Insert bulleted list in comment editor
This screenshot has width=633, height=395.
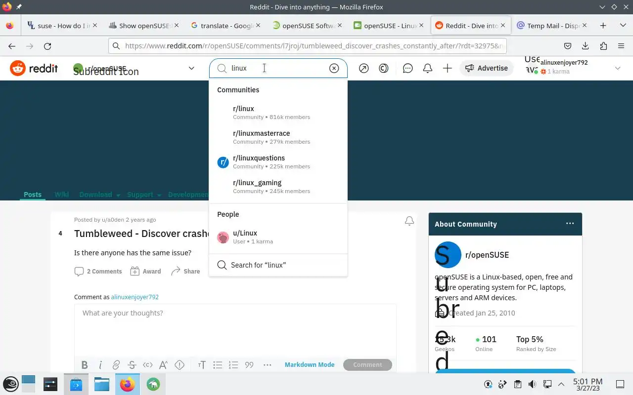[218, 365]
